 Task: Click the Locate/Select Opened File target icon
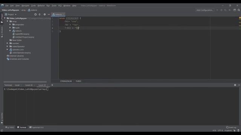pyautogui.click(x=35, y=14)
